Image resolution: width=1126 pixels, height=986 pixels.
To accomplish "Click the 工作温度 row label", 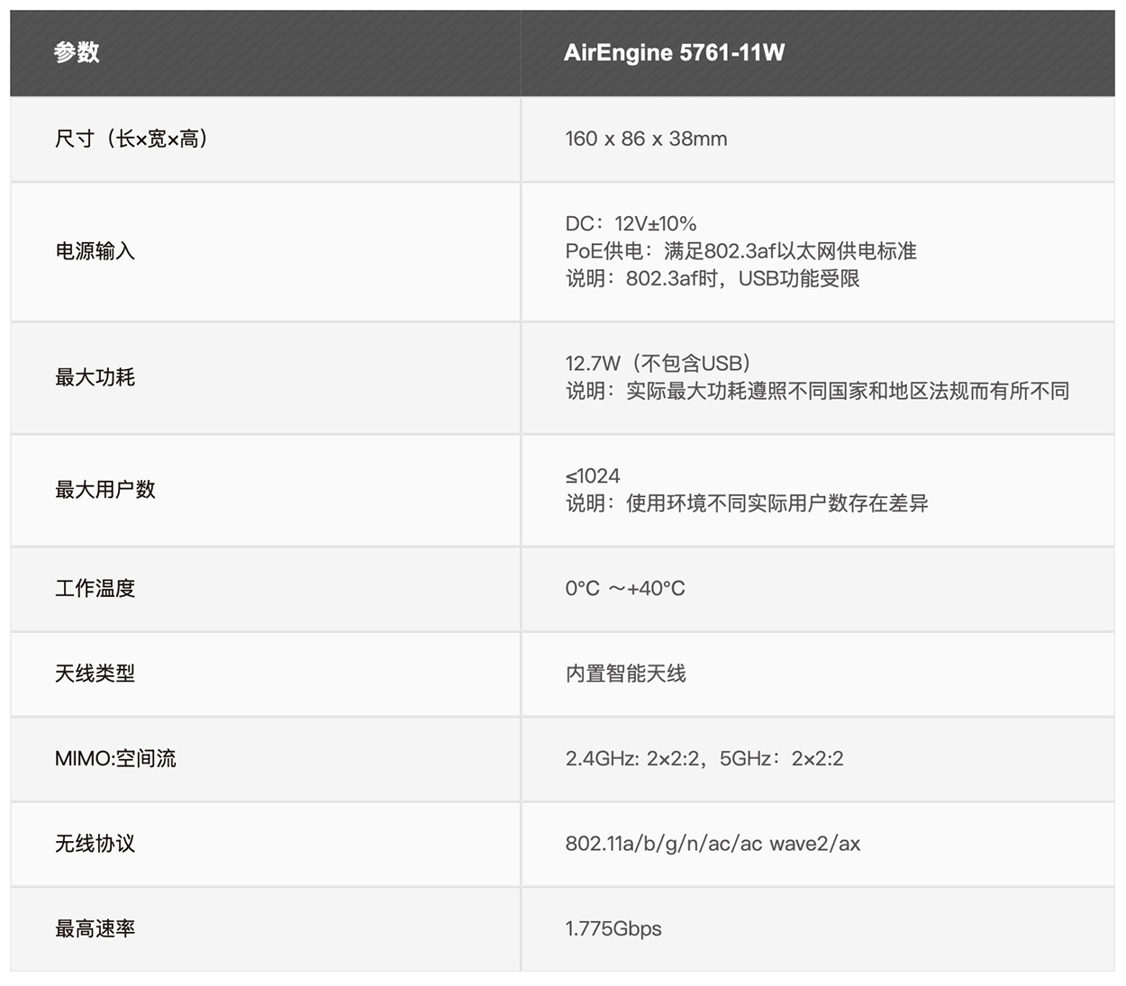I will (x=95, y=589).
